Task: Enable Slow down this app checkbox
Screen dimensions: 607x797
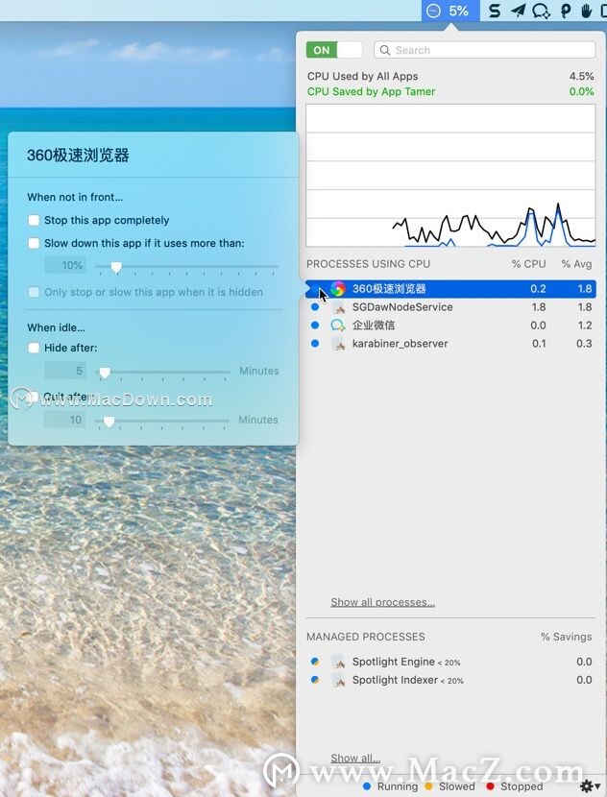Action: [34, 243]
